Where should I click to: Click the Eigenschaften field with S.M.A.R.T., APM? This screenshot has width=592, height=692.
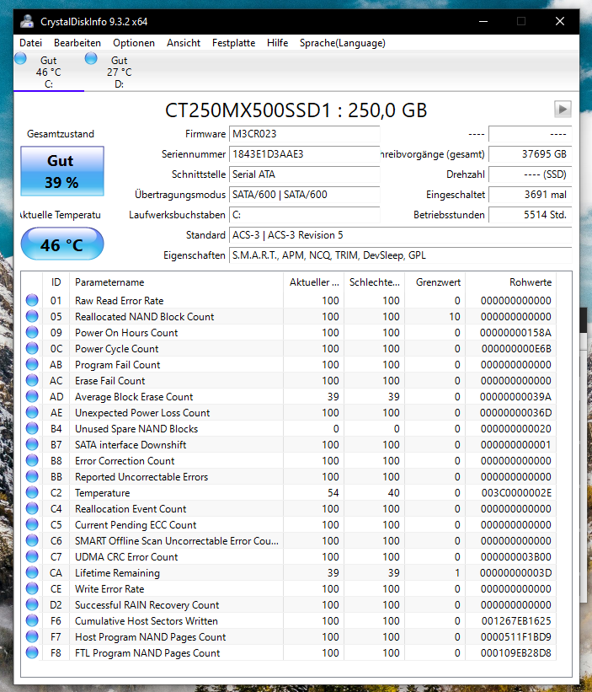coord(400,255)
